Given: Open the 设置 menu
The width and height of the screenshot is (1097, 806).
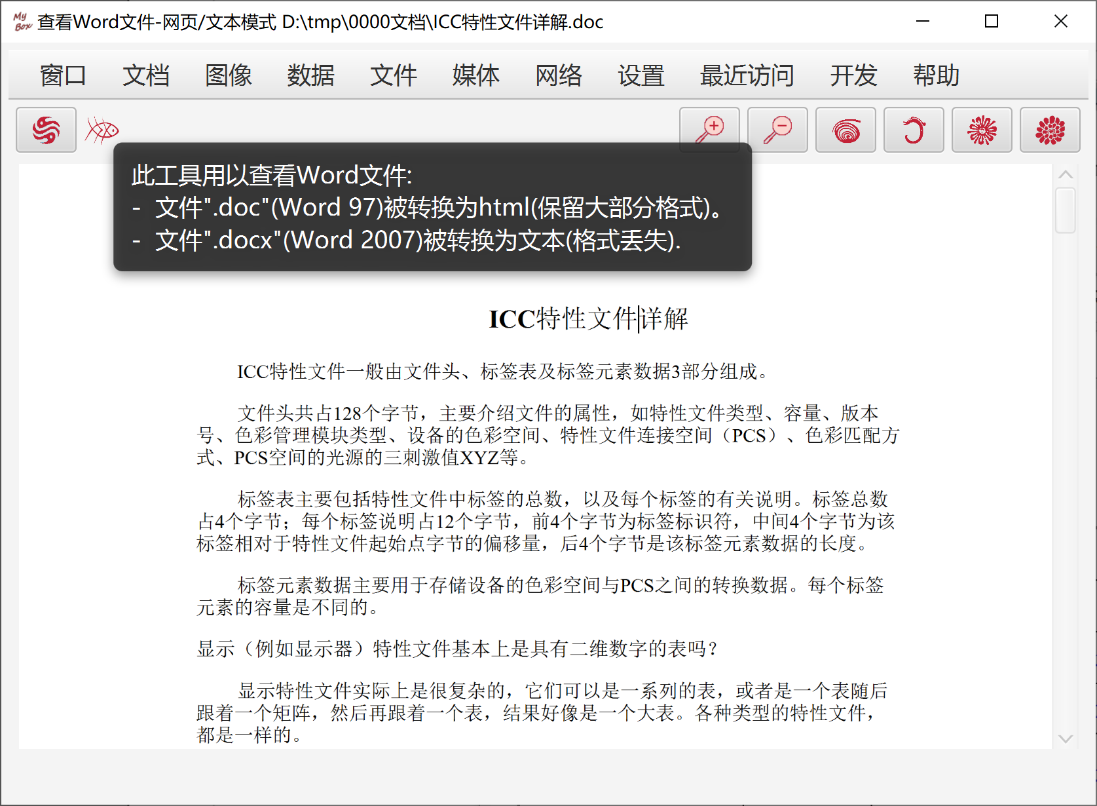Looking at the screenshot, I should [641, 75].
